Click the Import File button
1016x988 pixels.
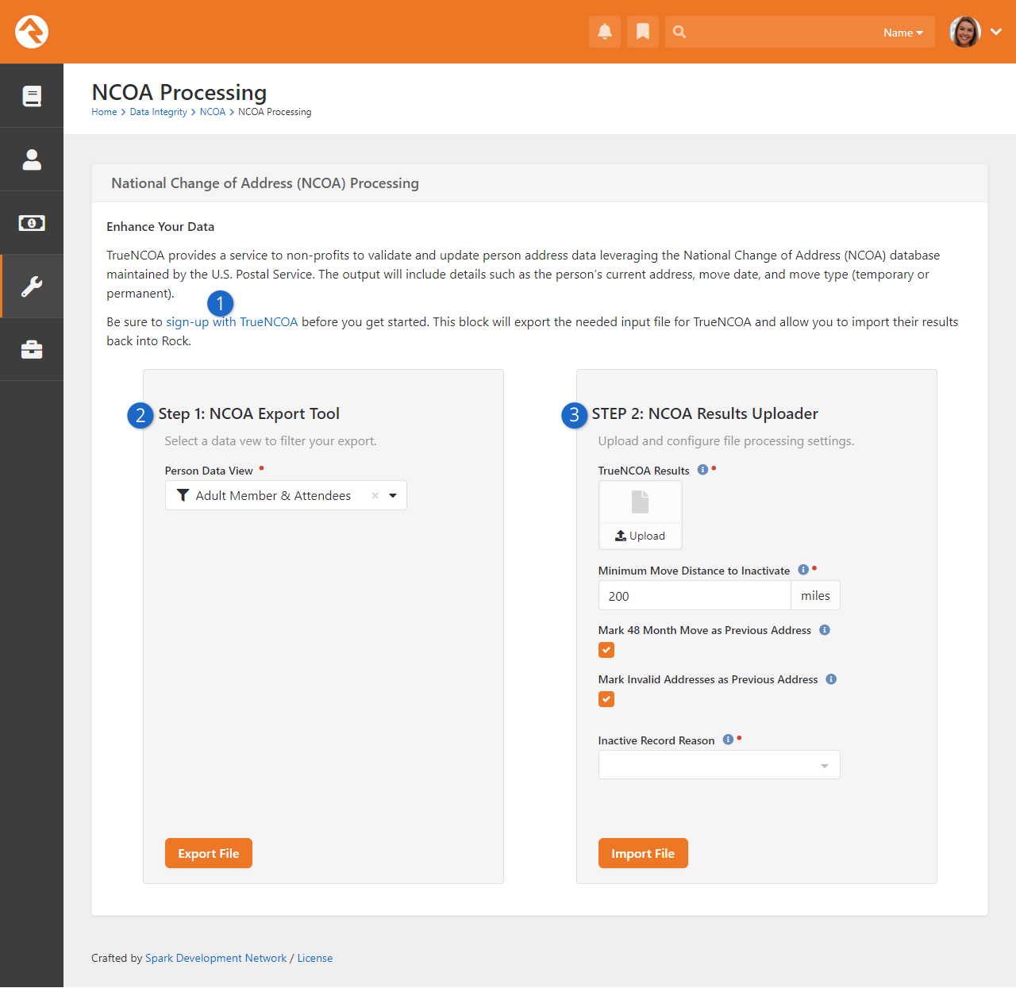643,853
